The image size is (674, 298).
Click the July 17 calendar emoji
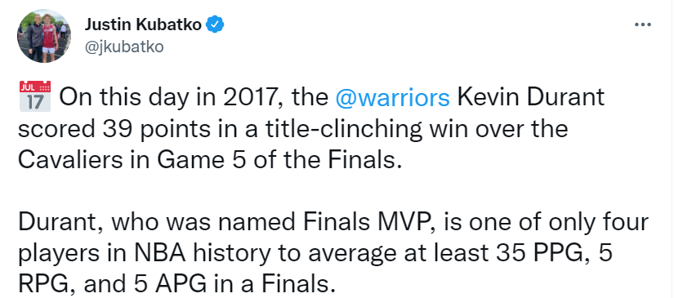35,96
